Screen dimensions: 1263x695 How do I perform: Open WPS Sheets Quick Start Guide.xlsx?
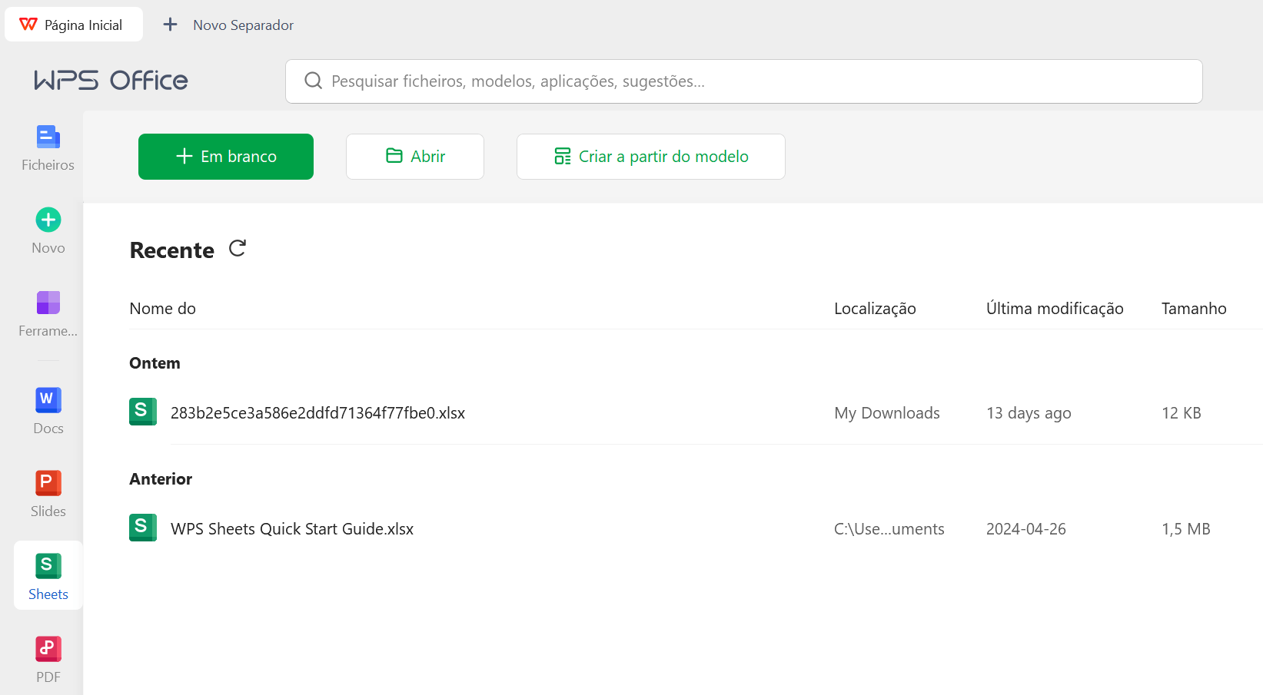(292, 529)
